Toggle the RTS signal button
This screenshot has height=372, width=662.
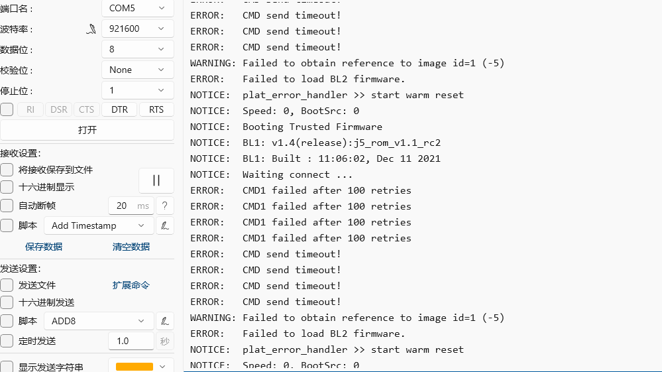pyautogui.click(x=156, y=109)
